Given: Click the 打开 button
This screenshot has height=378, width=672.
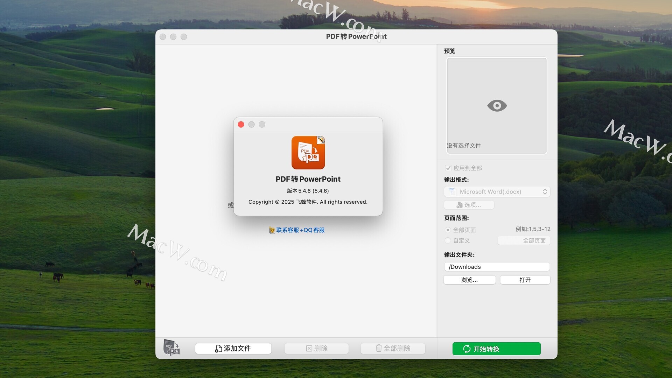Looking at the screenshot, I should [x=525, y=280].
